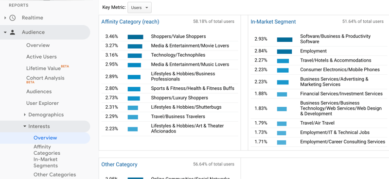Open the audience Overview report

(x=38, y=45)
